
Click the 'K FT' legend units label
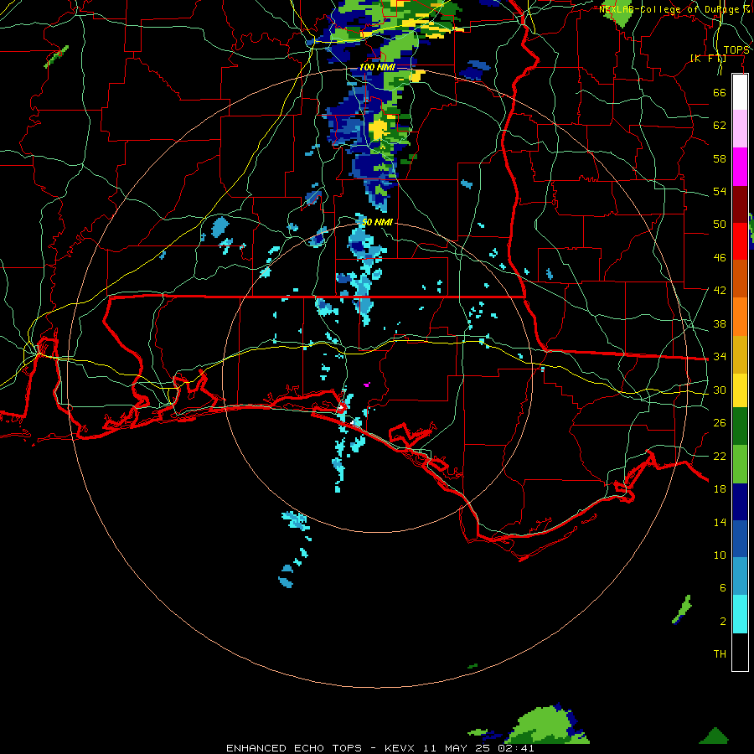click(x=708, y=58)
